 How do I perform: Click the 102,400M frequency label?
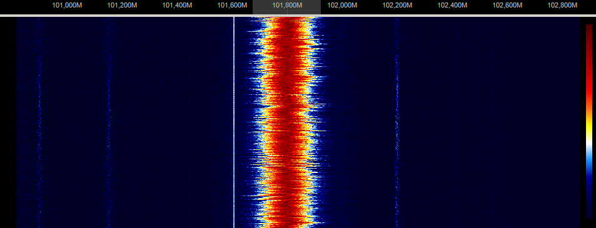coord(453,6)
